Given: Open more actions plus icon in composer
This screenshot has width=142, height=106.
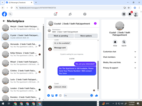Looking at the screenshot, I should 49,96.
